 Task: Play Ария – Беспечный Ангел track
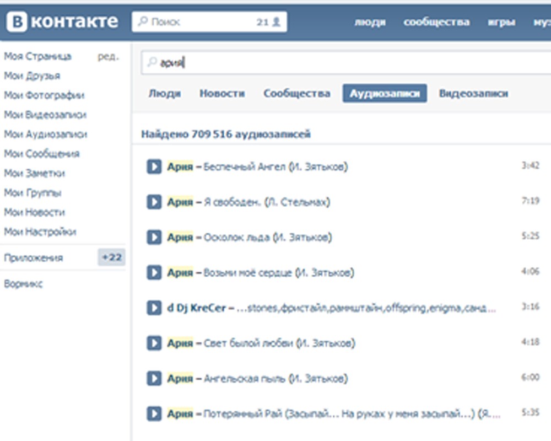[x=154, y=166]
